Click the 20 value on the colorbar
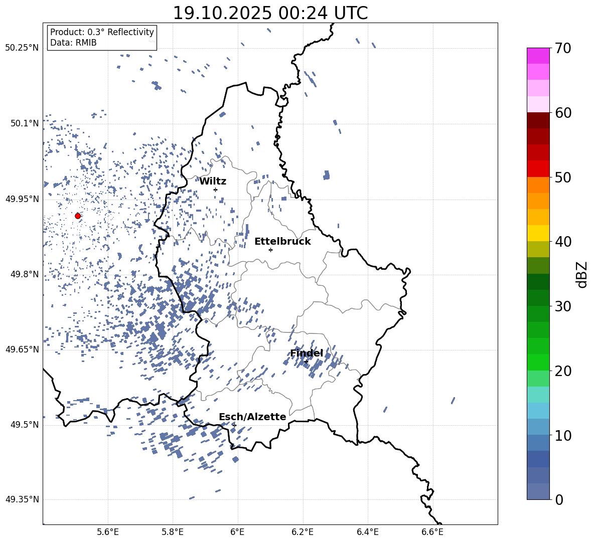The width and height of the screenshot is (594, 542). pyautogui.click(x=563, y=371)
